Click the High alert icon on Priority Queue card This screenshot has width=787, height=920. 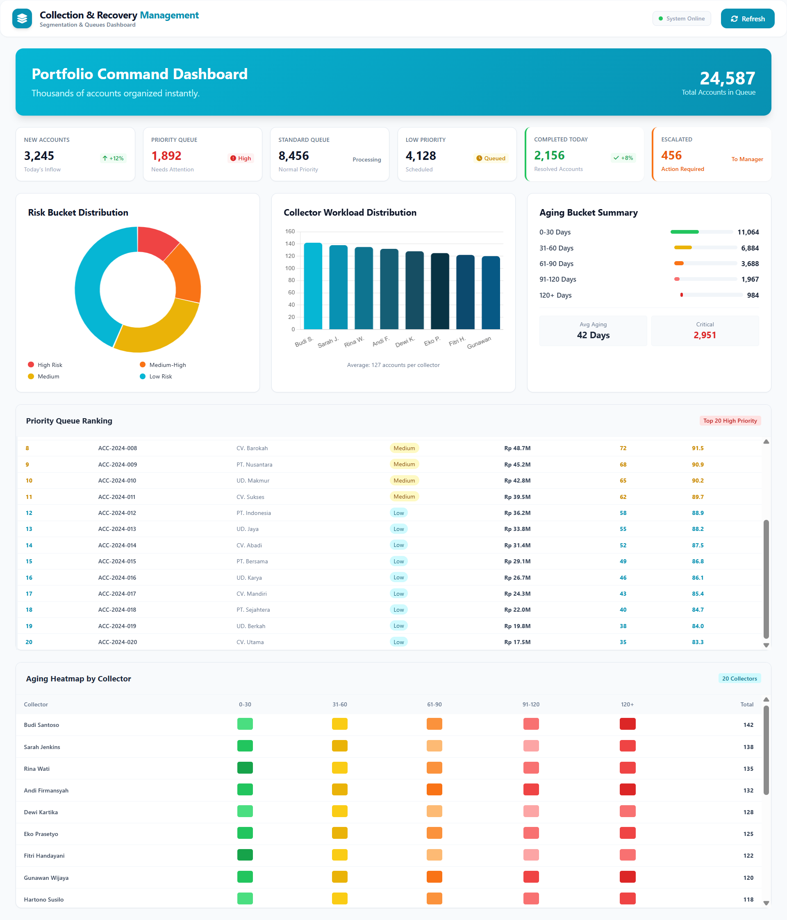click(233, 157)
